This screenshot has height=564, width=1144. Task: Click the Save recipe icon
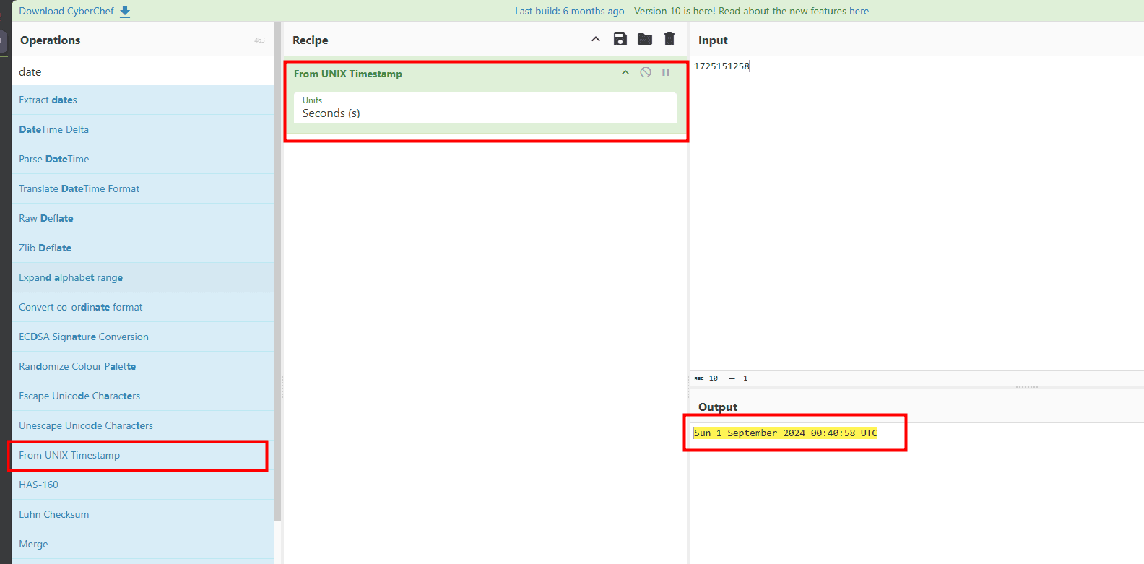[620, 40]
